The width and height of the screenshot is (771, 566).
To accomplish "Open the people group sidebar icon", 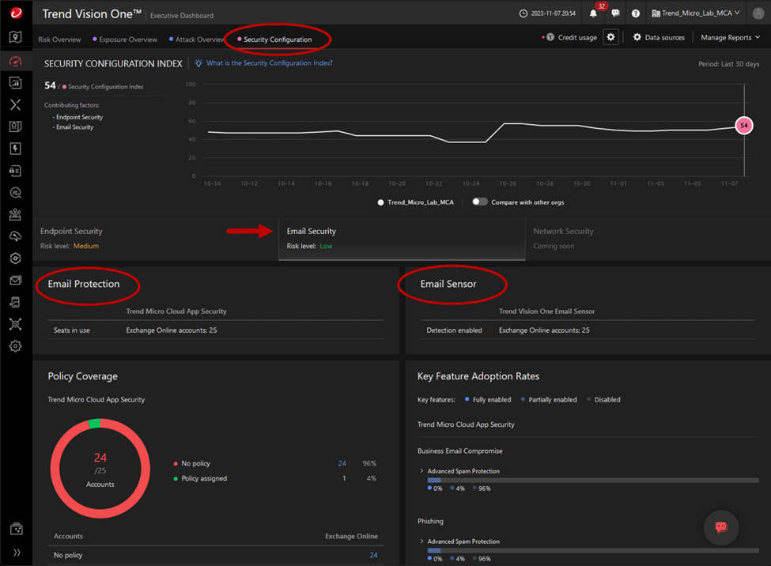I will [16, 214].
